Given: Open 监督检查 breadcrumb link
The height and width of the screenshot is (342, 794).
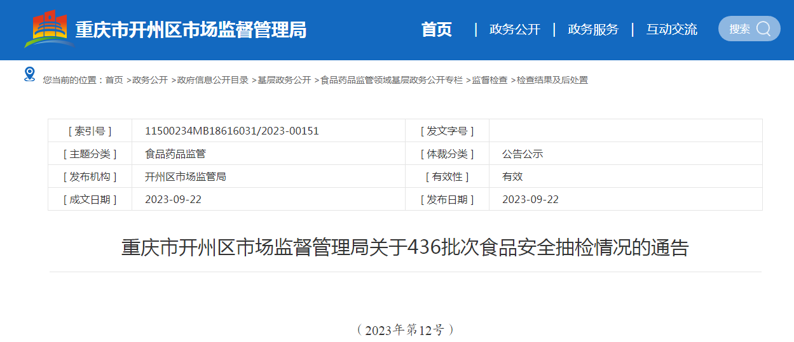Looking at the screenshot, I should click(x=489, y=80).
